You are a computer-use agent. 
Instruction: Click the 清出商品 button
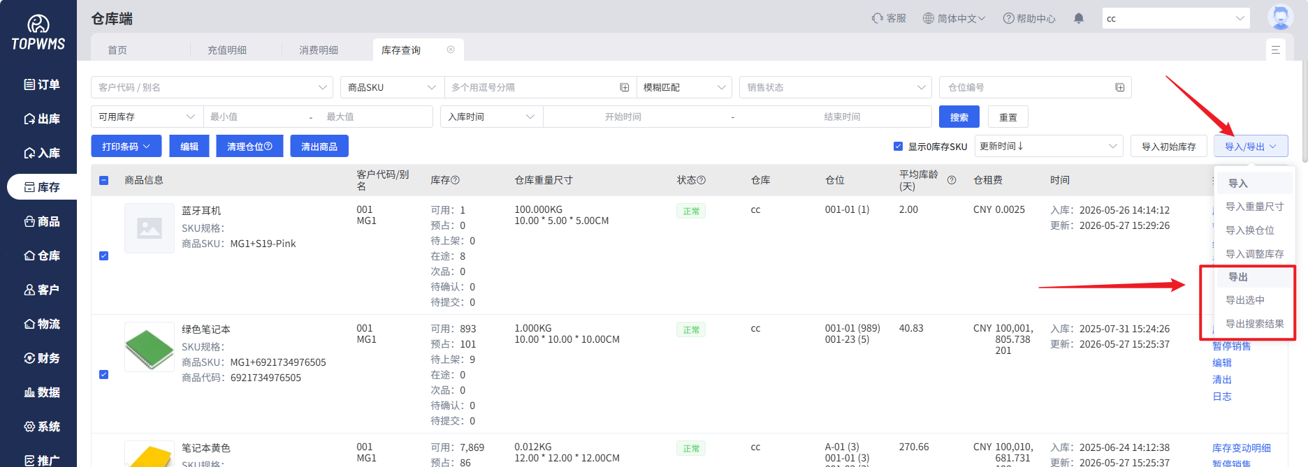click(x=319, y=146)
